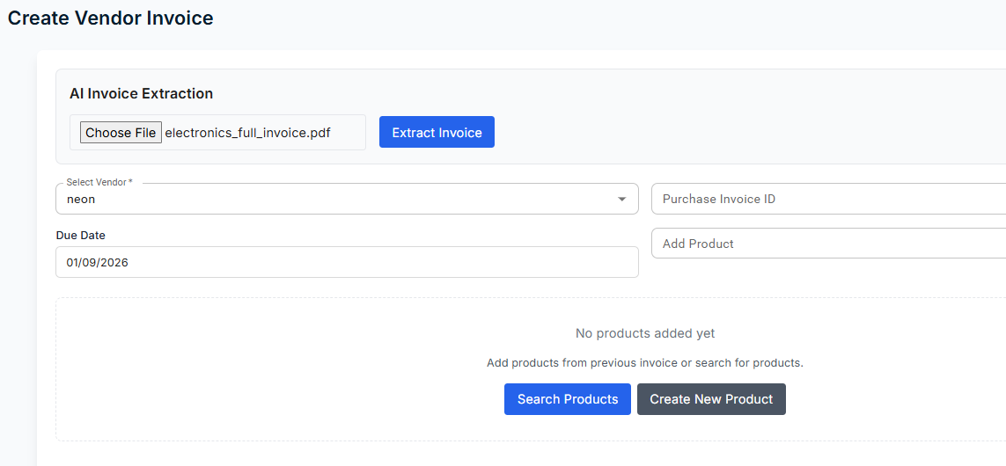The height and width of the screenshot is (466, 1006).
Task: Click the Create Vendor Invoice page heading
Action: [x=110, y=18]
